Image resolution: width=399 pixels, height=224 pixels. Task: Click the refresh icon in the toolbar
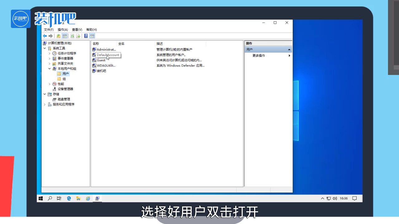click(x=72, y=36)
